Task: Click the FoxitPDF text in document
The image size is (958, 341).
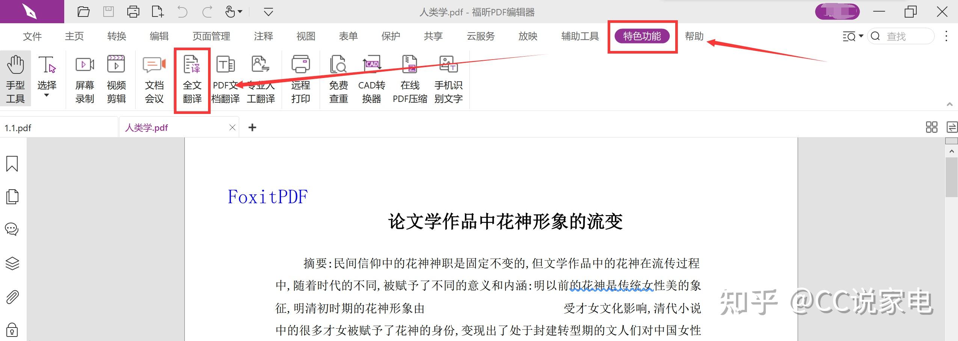Action: (x=268, y=197)
